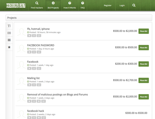Image resolution: width=155 pixels, height=119 pixels.
Task: Select the star favorites sidebar icon
Action: (9, 47)
